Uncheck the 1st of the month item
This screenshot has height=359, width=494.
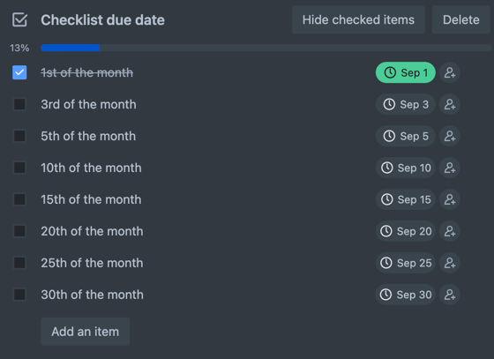coord(19,72)
